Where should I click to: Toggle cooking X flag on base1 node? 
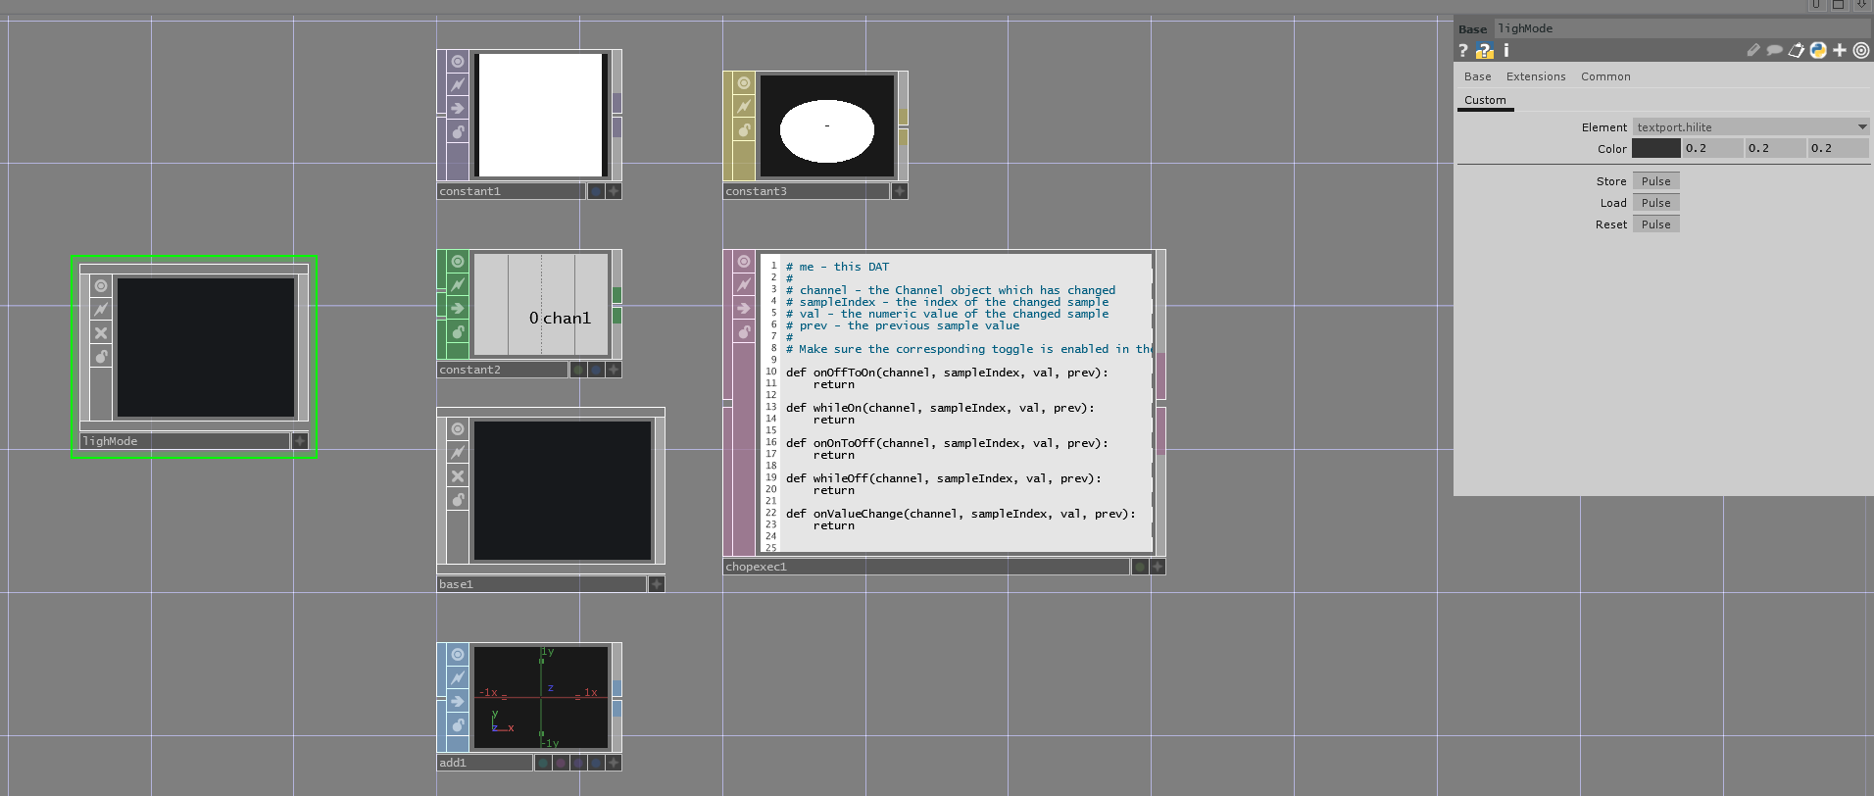(x=458, y=476)
